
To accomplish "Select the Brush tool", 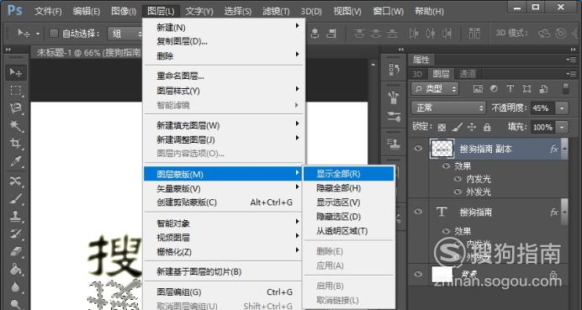I will click(15, 199).
